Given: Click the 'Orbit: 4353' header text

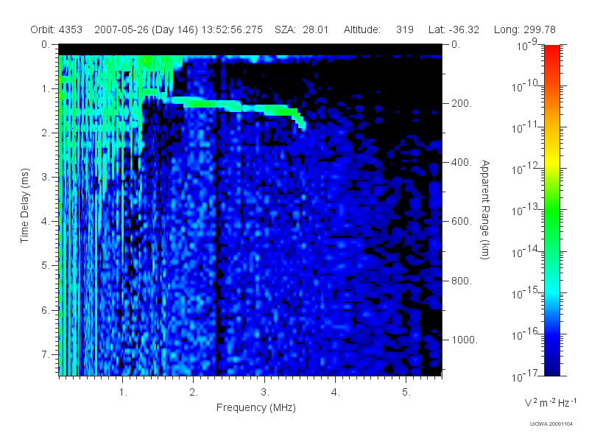Looking at the screenshot, I should point(57,29).
